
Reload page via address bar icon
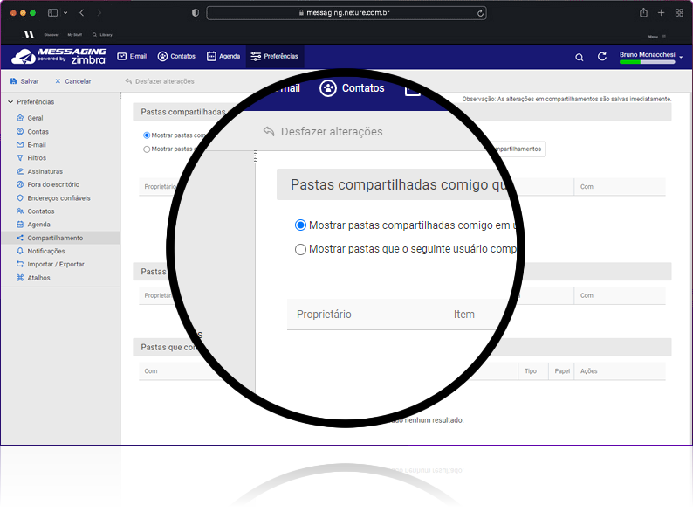pyautogui.click(x=480, y=13)
